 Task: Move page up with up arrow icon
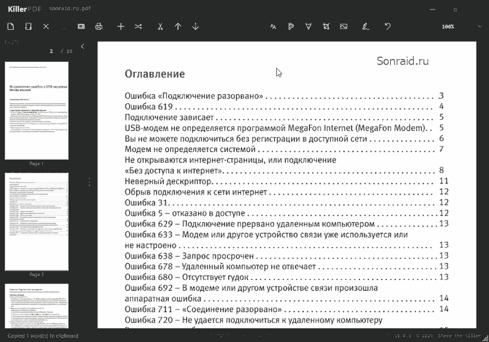tap(178, 26)
